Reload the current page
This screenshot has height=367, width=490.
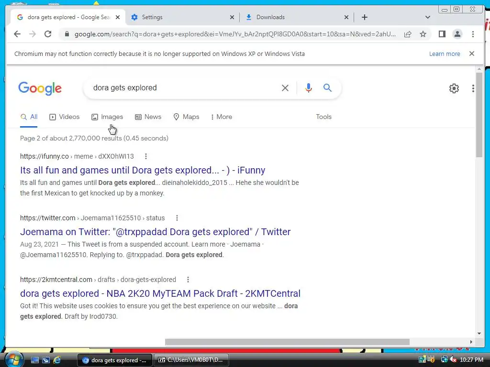pyautogui.click(x=48, y=34)
